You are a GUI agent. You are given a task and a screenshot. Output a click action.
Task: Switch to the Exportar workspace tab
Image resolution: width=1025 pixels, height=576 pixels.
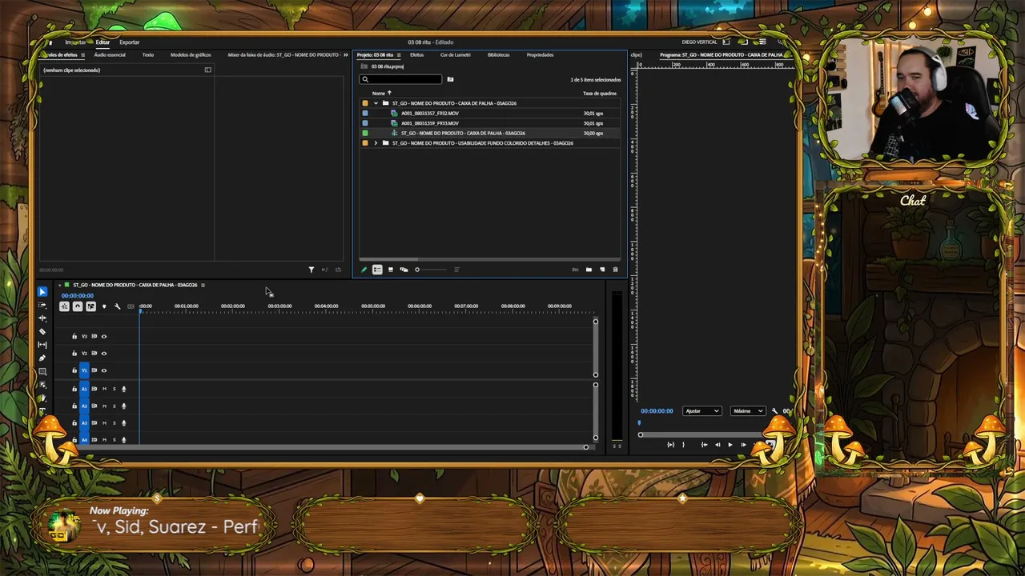(129, 42)
